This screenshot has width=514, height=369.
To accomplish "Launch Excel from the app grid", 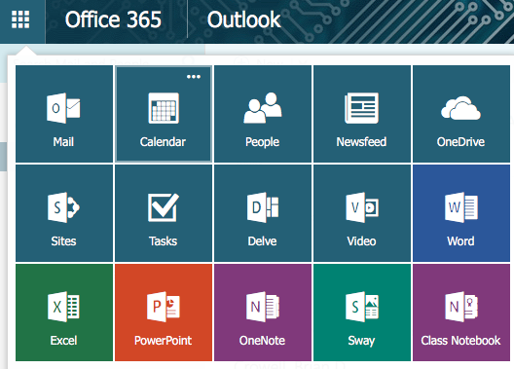I will click(x=64, y=313).
